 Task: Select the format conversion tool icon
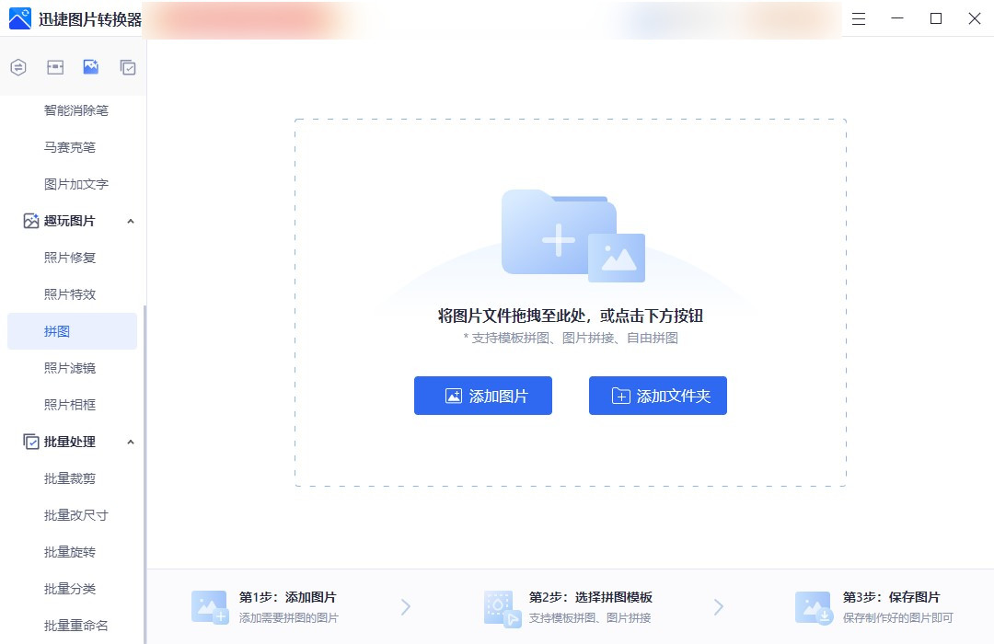(x=17, y=66)
